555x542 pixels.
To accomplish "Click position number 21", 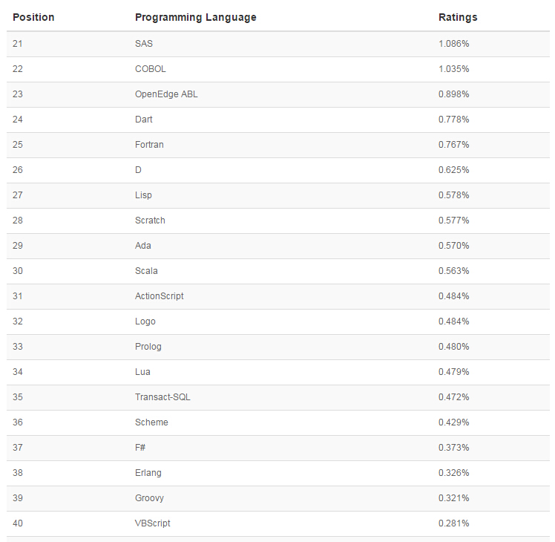I will tap(18, 44).
